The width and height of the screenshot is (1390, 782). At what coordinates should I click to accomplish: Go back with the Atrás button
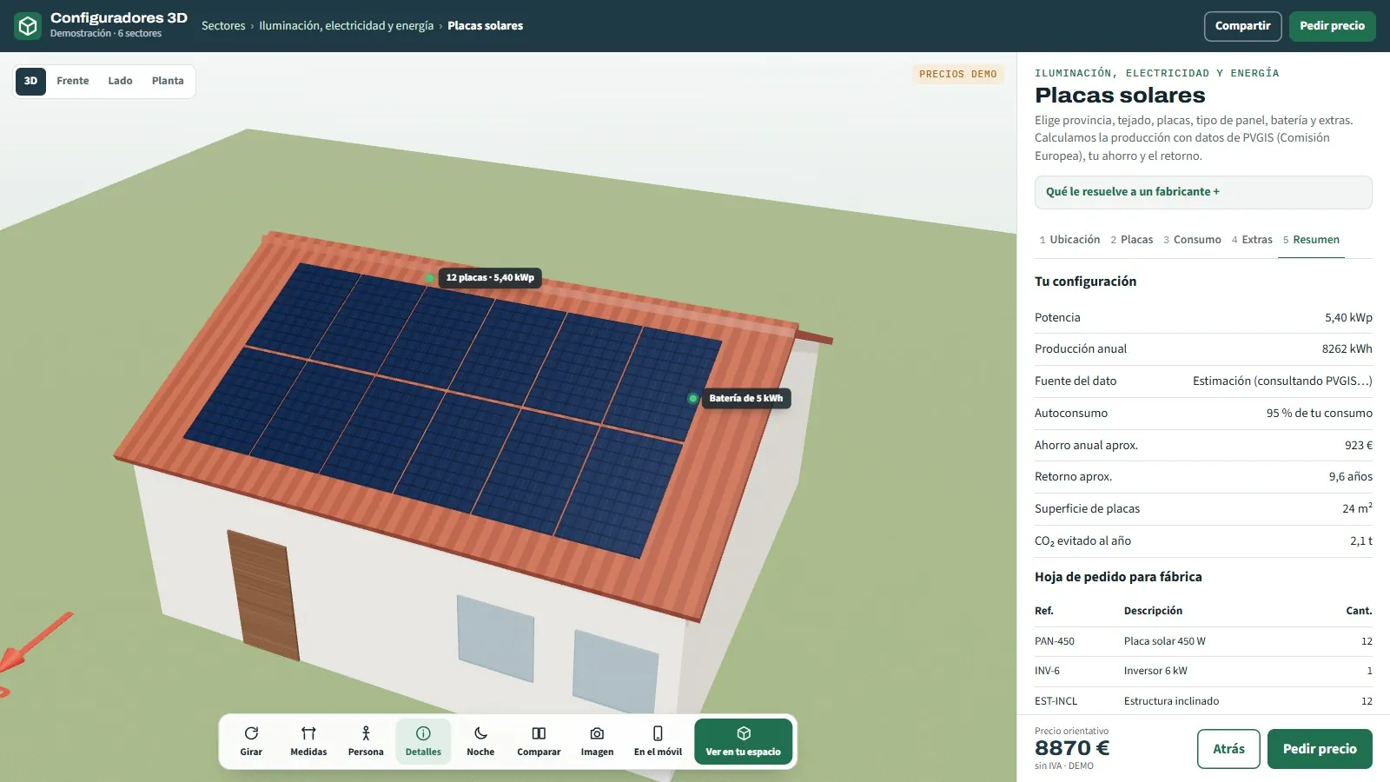click(1228, 749)
